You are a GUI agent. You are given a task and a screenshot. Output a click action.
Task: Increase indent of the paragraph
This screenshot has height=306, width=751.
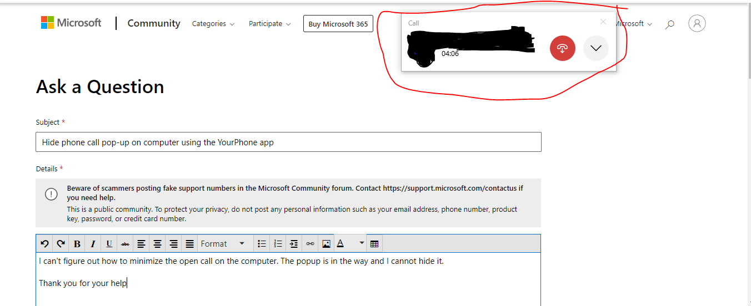pos(294,244)
